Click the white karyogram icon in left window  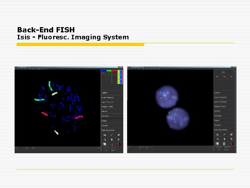[105, 144]
